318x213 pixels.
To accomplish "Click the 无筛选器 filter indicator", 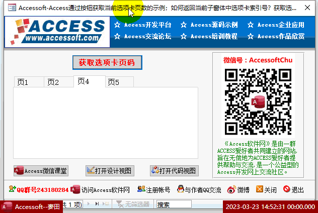I will coord(133,204).
